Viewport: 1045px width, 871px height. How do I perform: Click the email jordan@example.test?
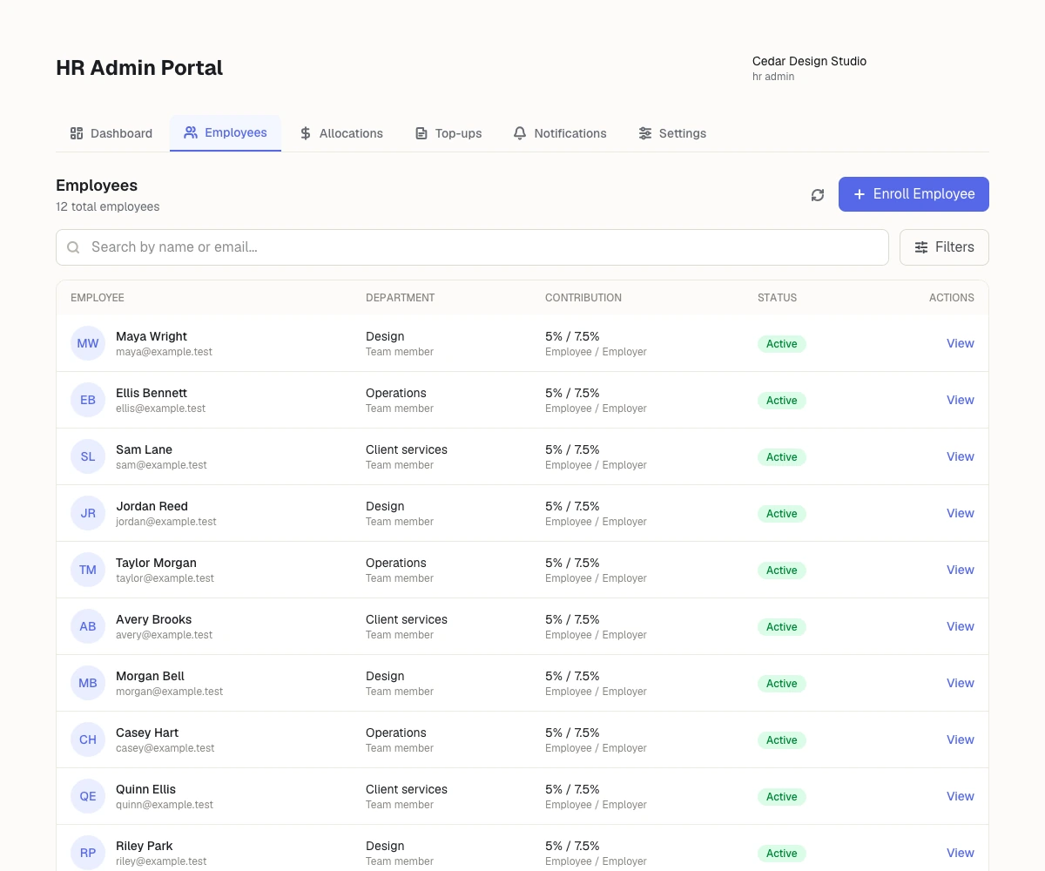166,522
